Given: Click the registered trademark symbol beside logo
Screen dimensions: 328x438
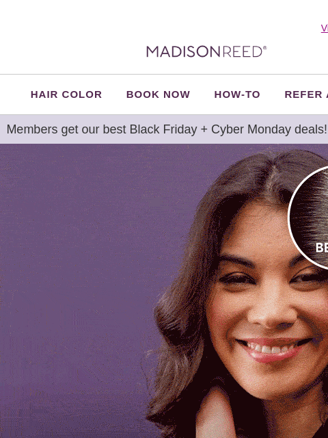Looking at the screenshot, I should point(265,48).
